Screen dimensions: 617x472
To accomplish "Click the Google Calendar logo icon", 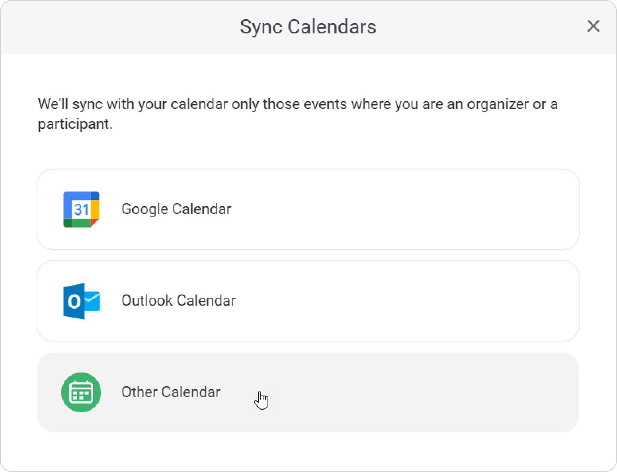I will click(81, 209).
